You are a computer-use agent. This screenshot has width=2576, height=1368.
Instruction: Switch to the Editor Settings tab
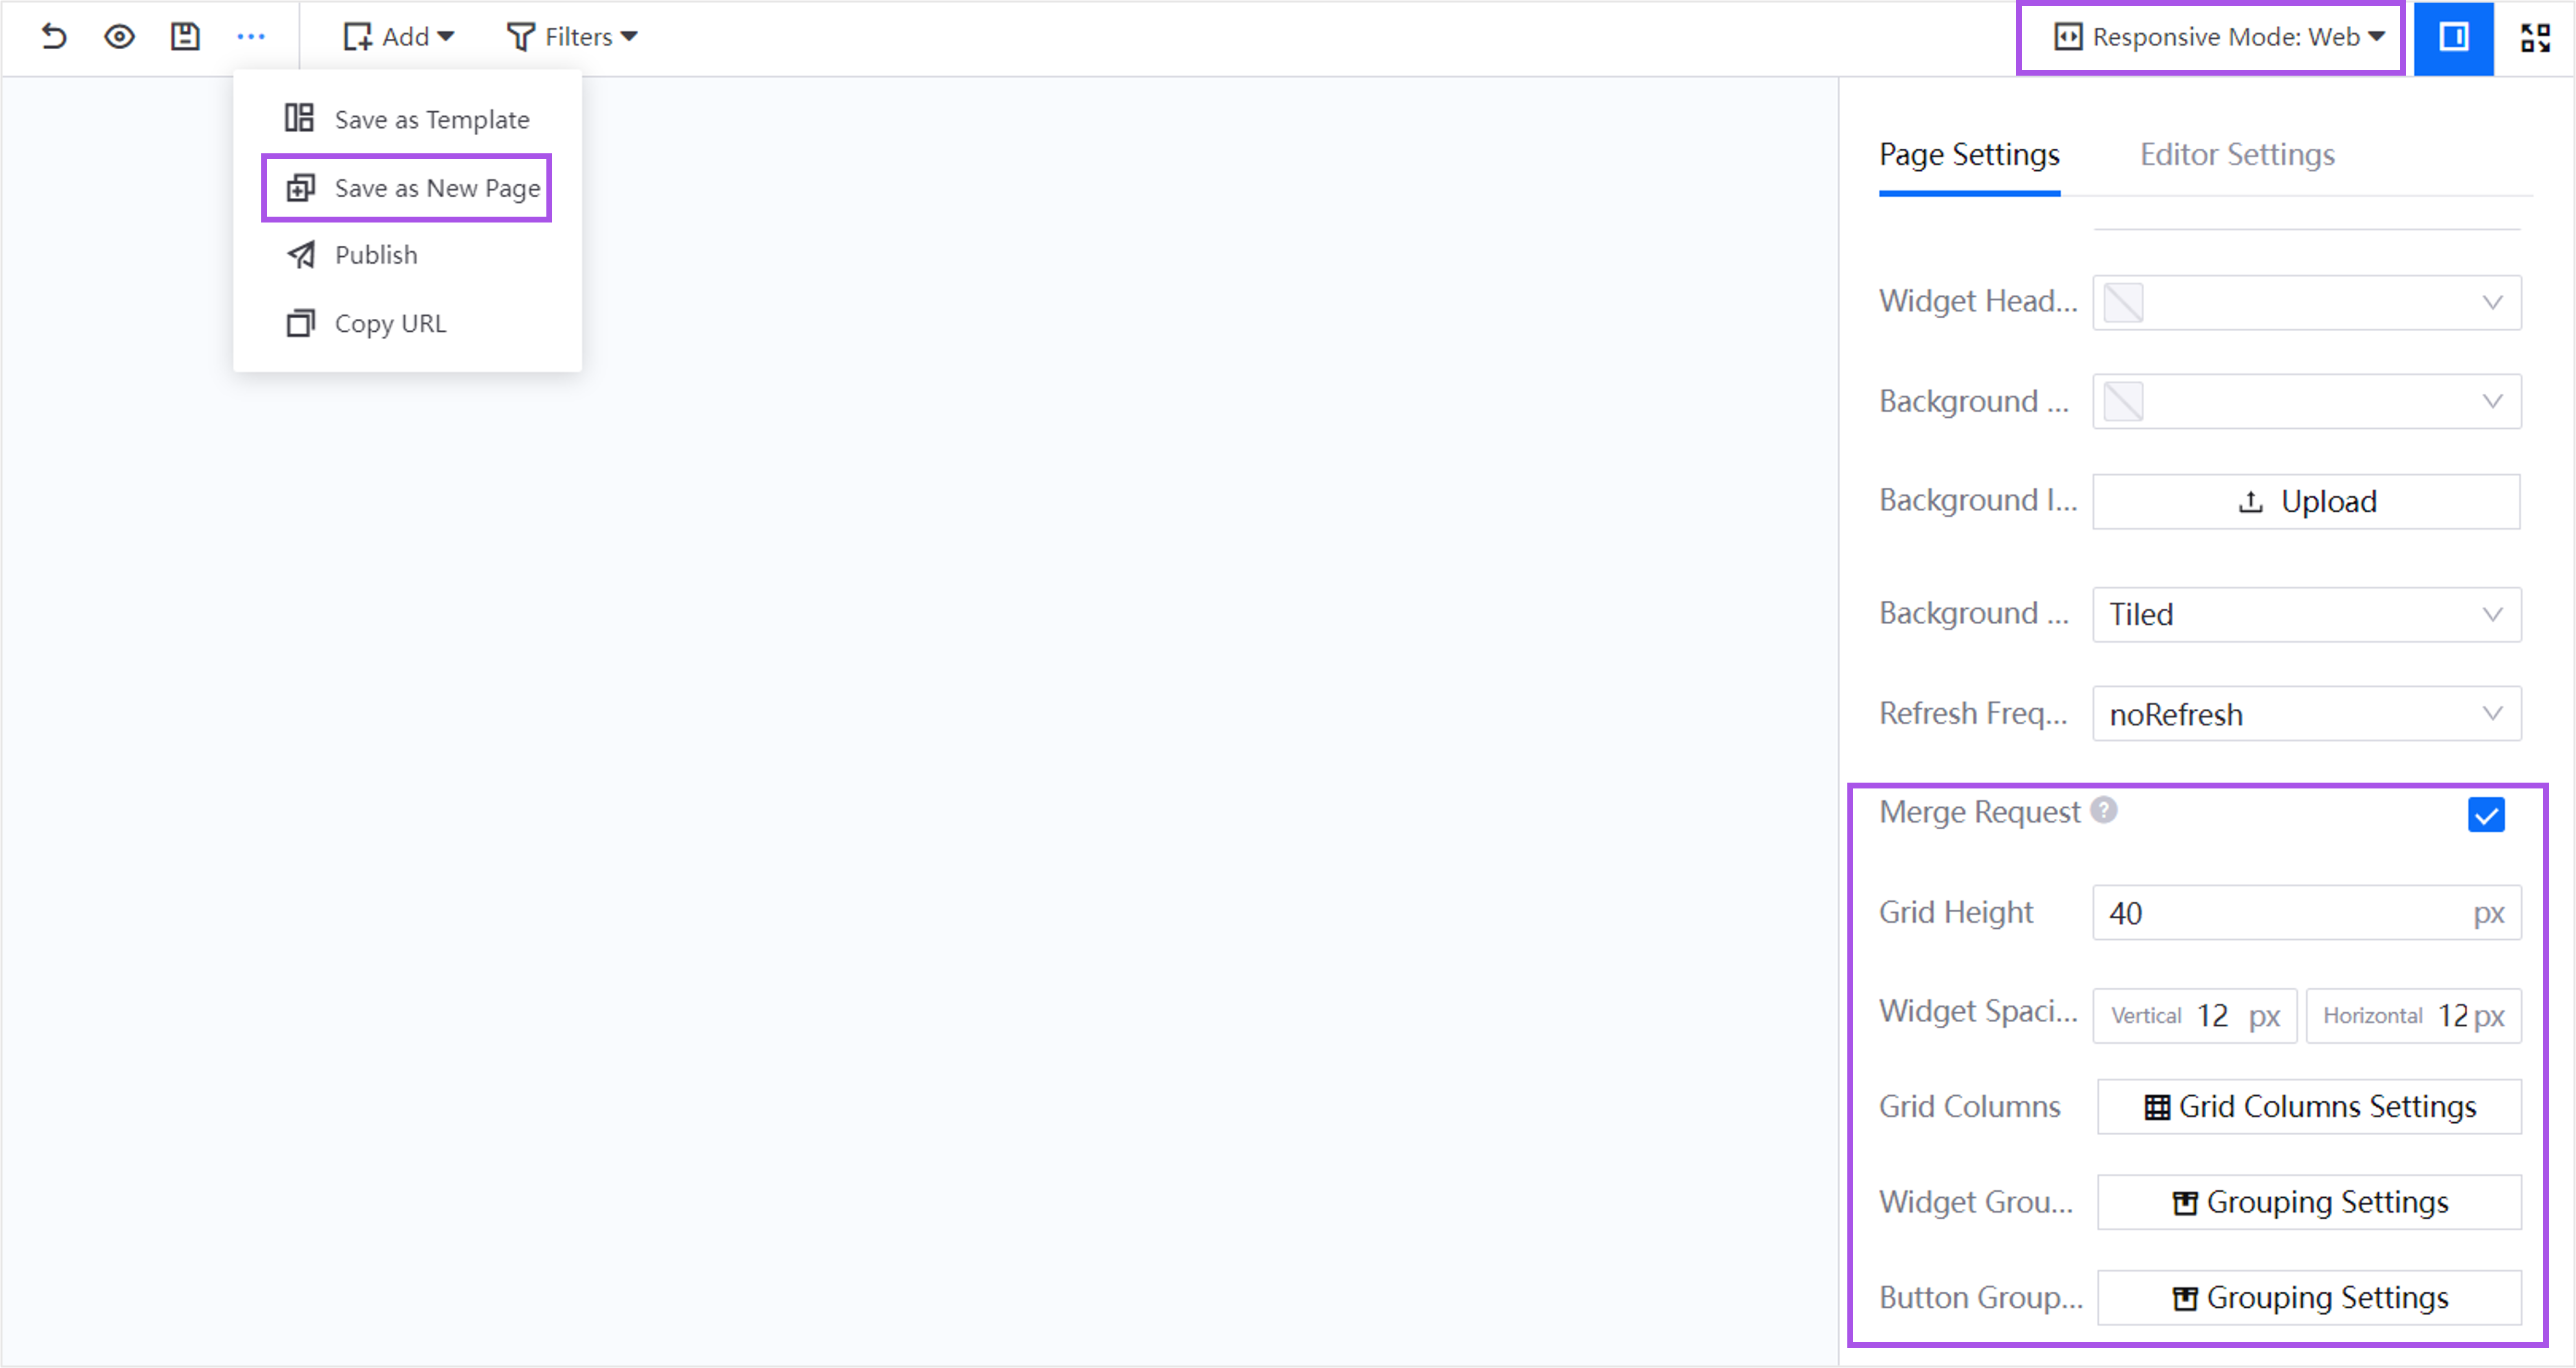pos(2237,154)
